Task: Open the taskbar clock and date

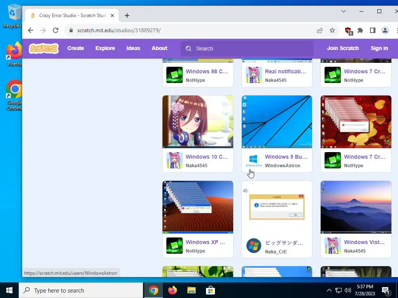Action: pyautogui.click(x=365, y=290)
